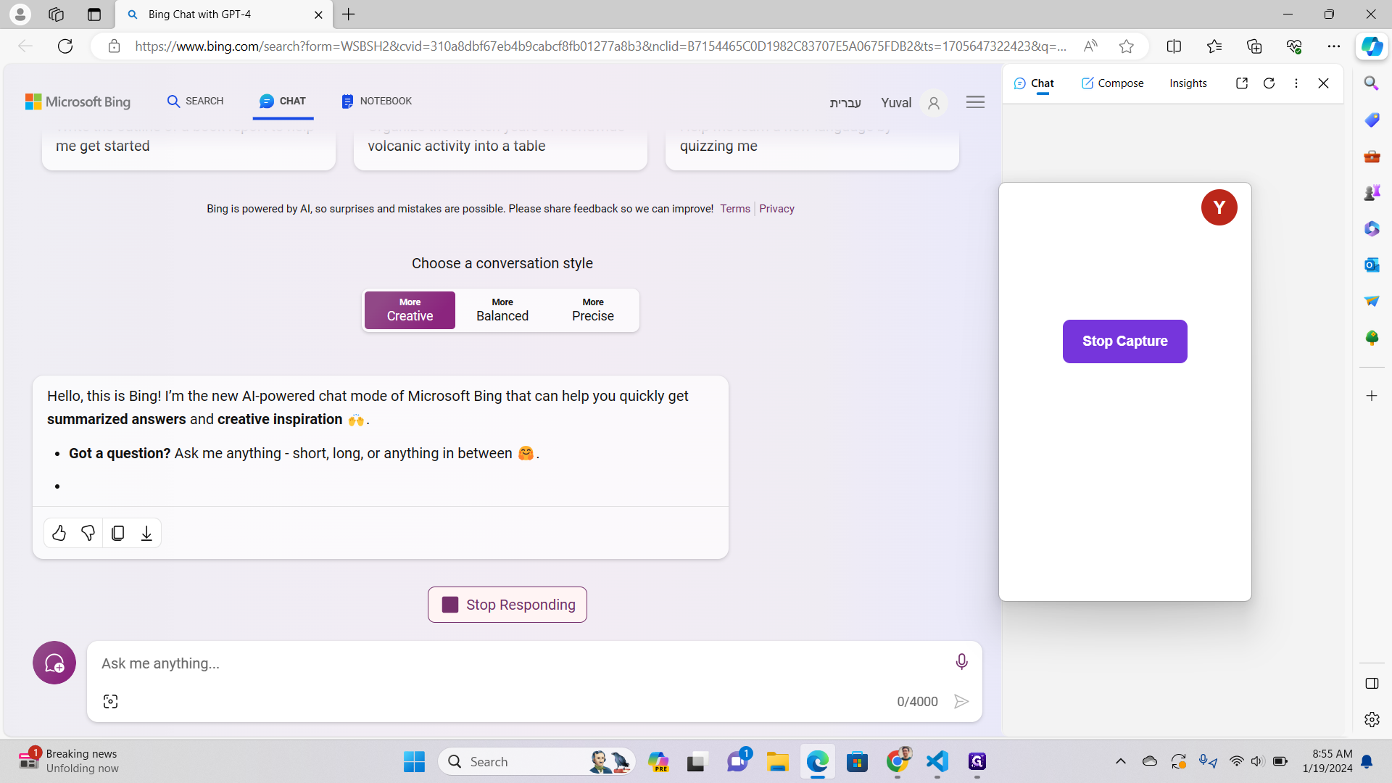The height and width of the screenshot is (783, 1392).
Task: Reload the Bing page
Action: point(65,46)
